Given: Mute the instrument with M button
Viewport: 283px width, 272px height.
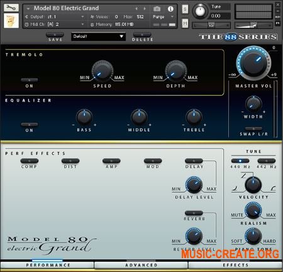Looking at the screenshot, I should click(185, 23).
